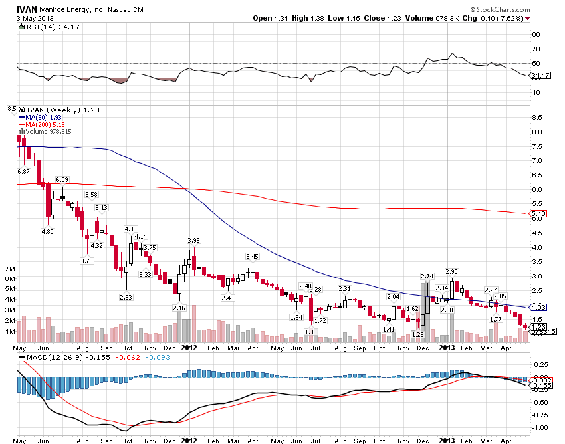Click the 70 level label on RSI axis
This screenshot has width=565, height=444.
(x=536, y=49)
